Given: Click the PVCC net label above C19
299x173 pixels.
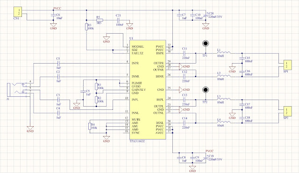Looking at the screenshot, I should click(x=209, y=151).
